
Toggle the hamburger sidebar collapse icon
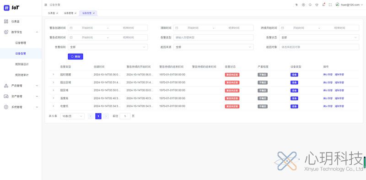click(x=46, y=5)
